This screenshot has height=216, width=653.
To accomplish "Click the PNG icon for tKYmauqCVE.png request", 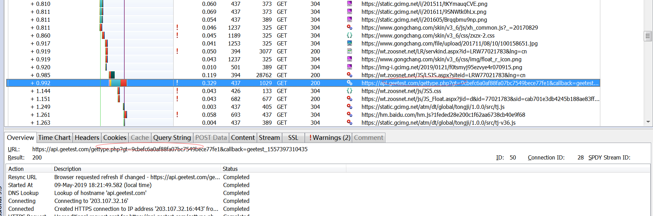I will (x=349, y=4).
